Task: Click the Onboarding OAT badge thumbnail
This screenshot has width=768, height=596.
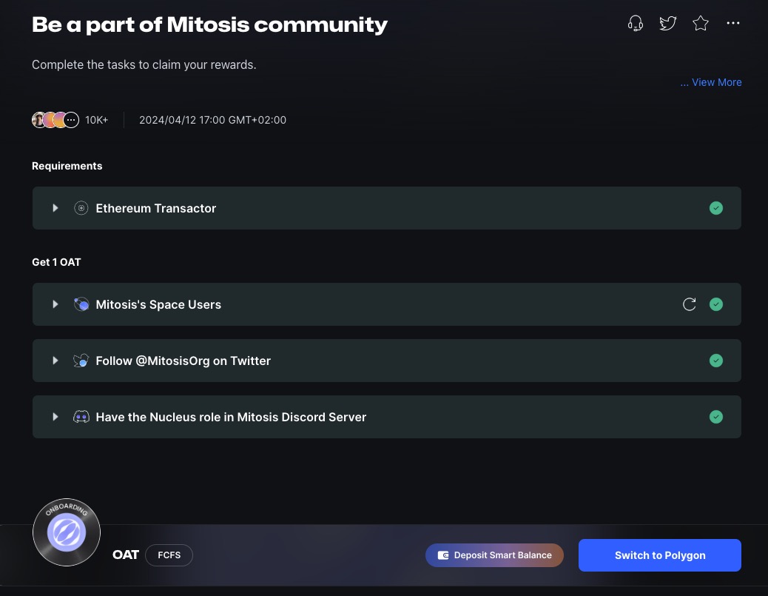Action: click(x=67, y=532)
